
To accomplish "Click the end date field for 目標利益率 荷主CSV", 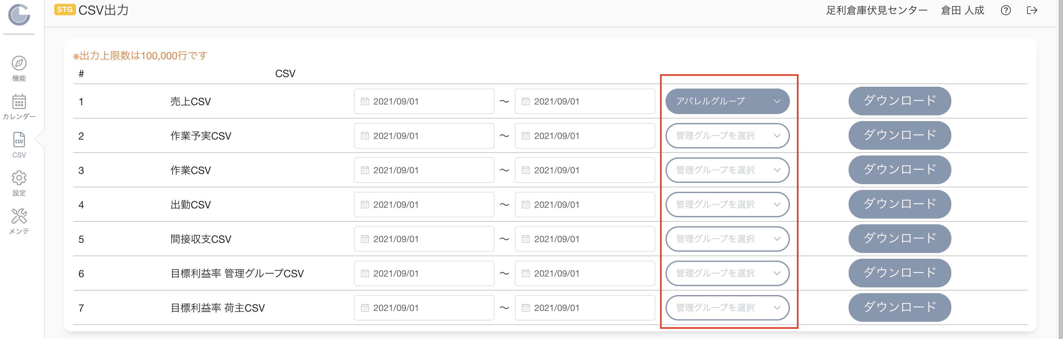I will pos(585,308).
